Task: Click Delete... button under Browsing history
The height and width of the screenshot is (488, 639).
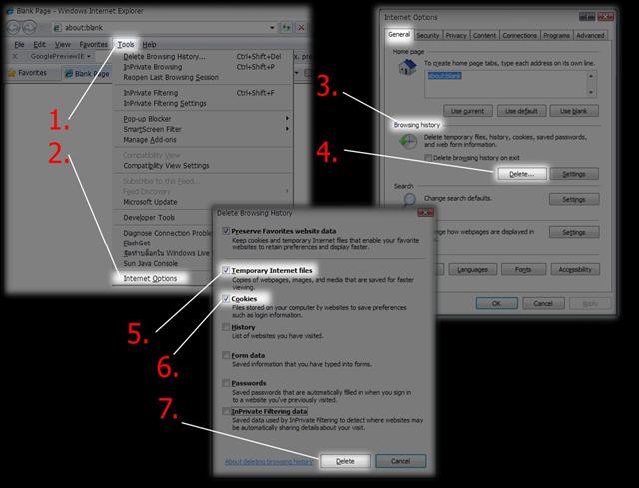Action: [521, 174]
